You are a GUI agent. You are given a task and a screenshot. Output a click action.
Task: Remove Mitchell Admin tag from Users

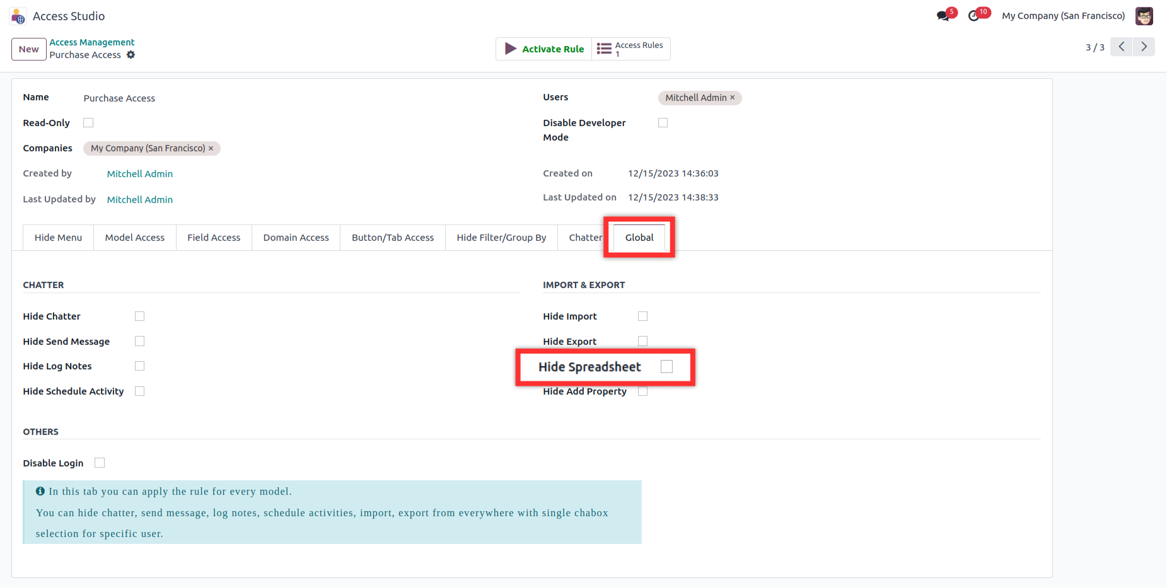[x=733, y=98]
